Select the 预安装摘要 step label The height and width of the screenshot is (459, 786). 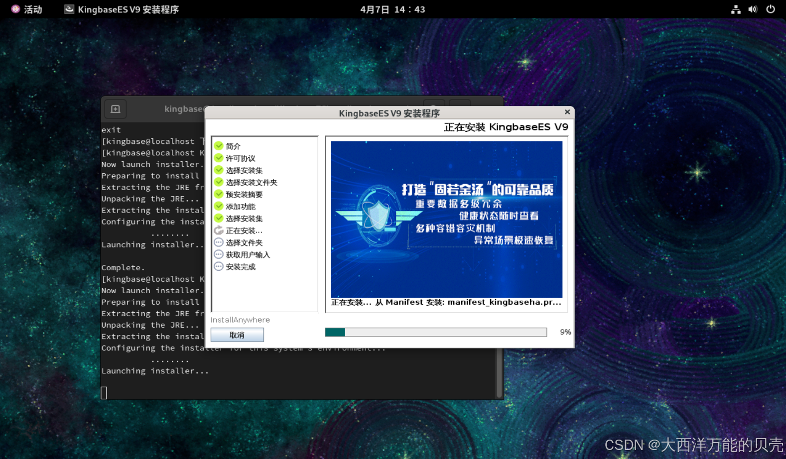pyautogui.click(x=244, y=195)
